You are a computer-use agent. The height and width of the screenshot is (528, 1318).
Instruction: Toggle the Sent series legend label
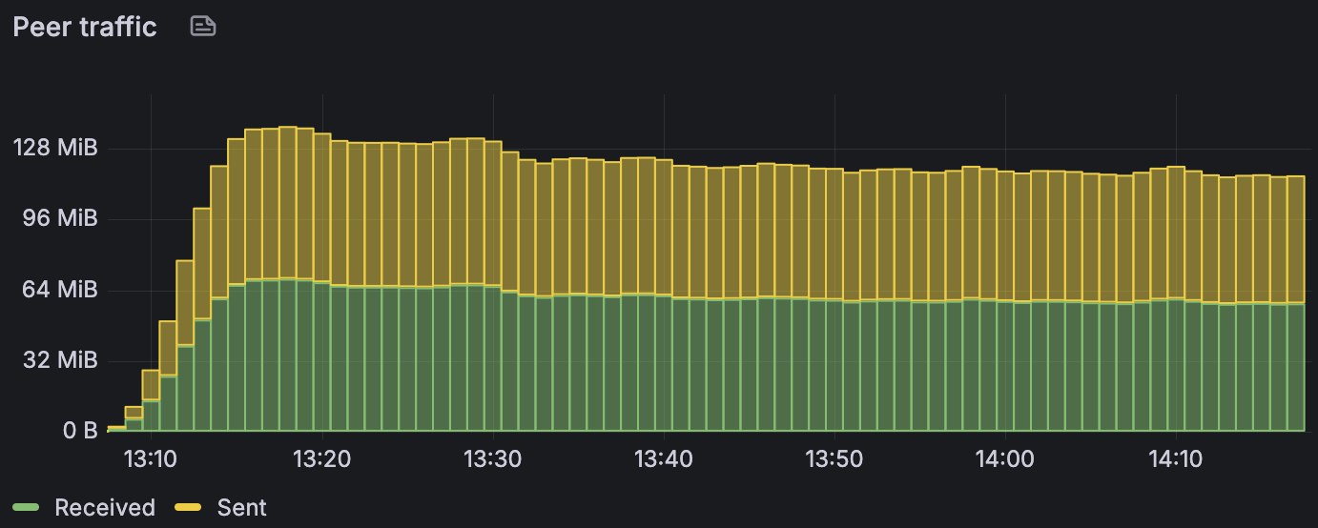241,508
